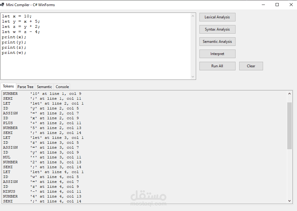The width and height of the screenshot is (297, 211).
Task: Click the maximize icon in the titlebar
Action: (x=277, y=5)
